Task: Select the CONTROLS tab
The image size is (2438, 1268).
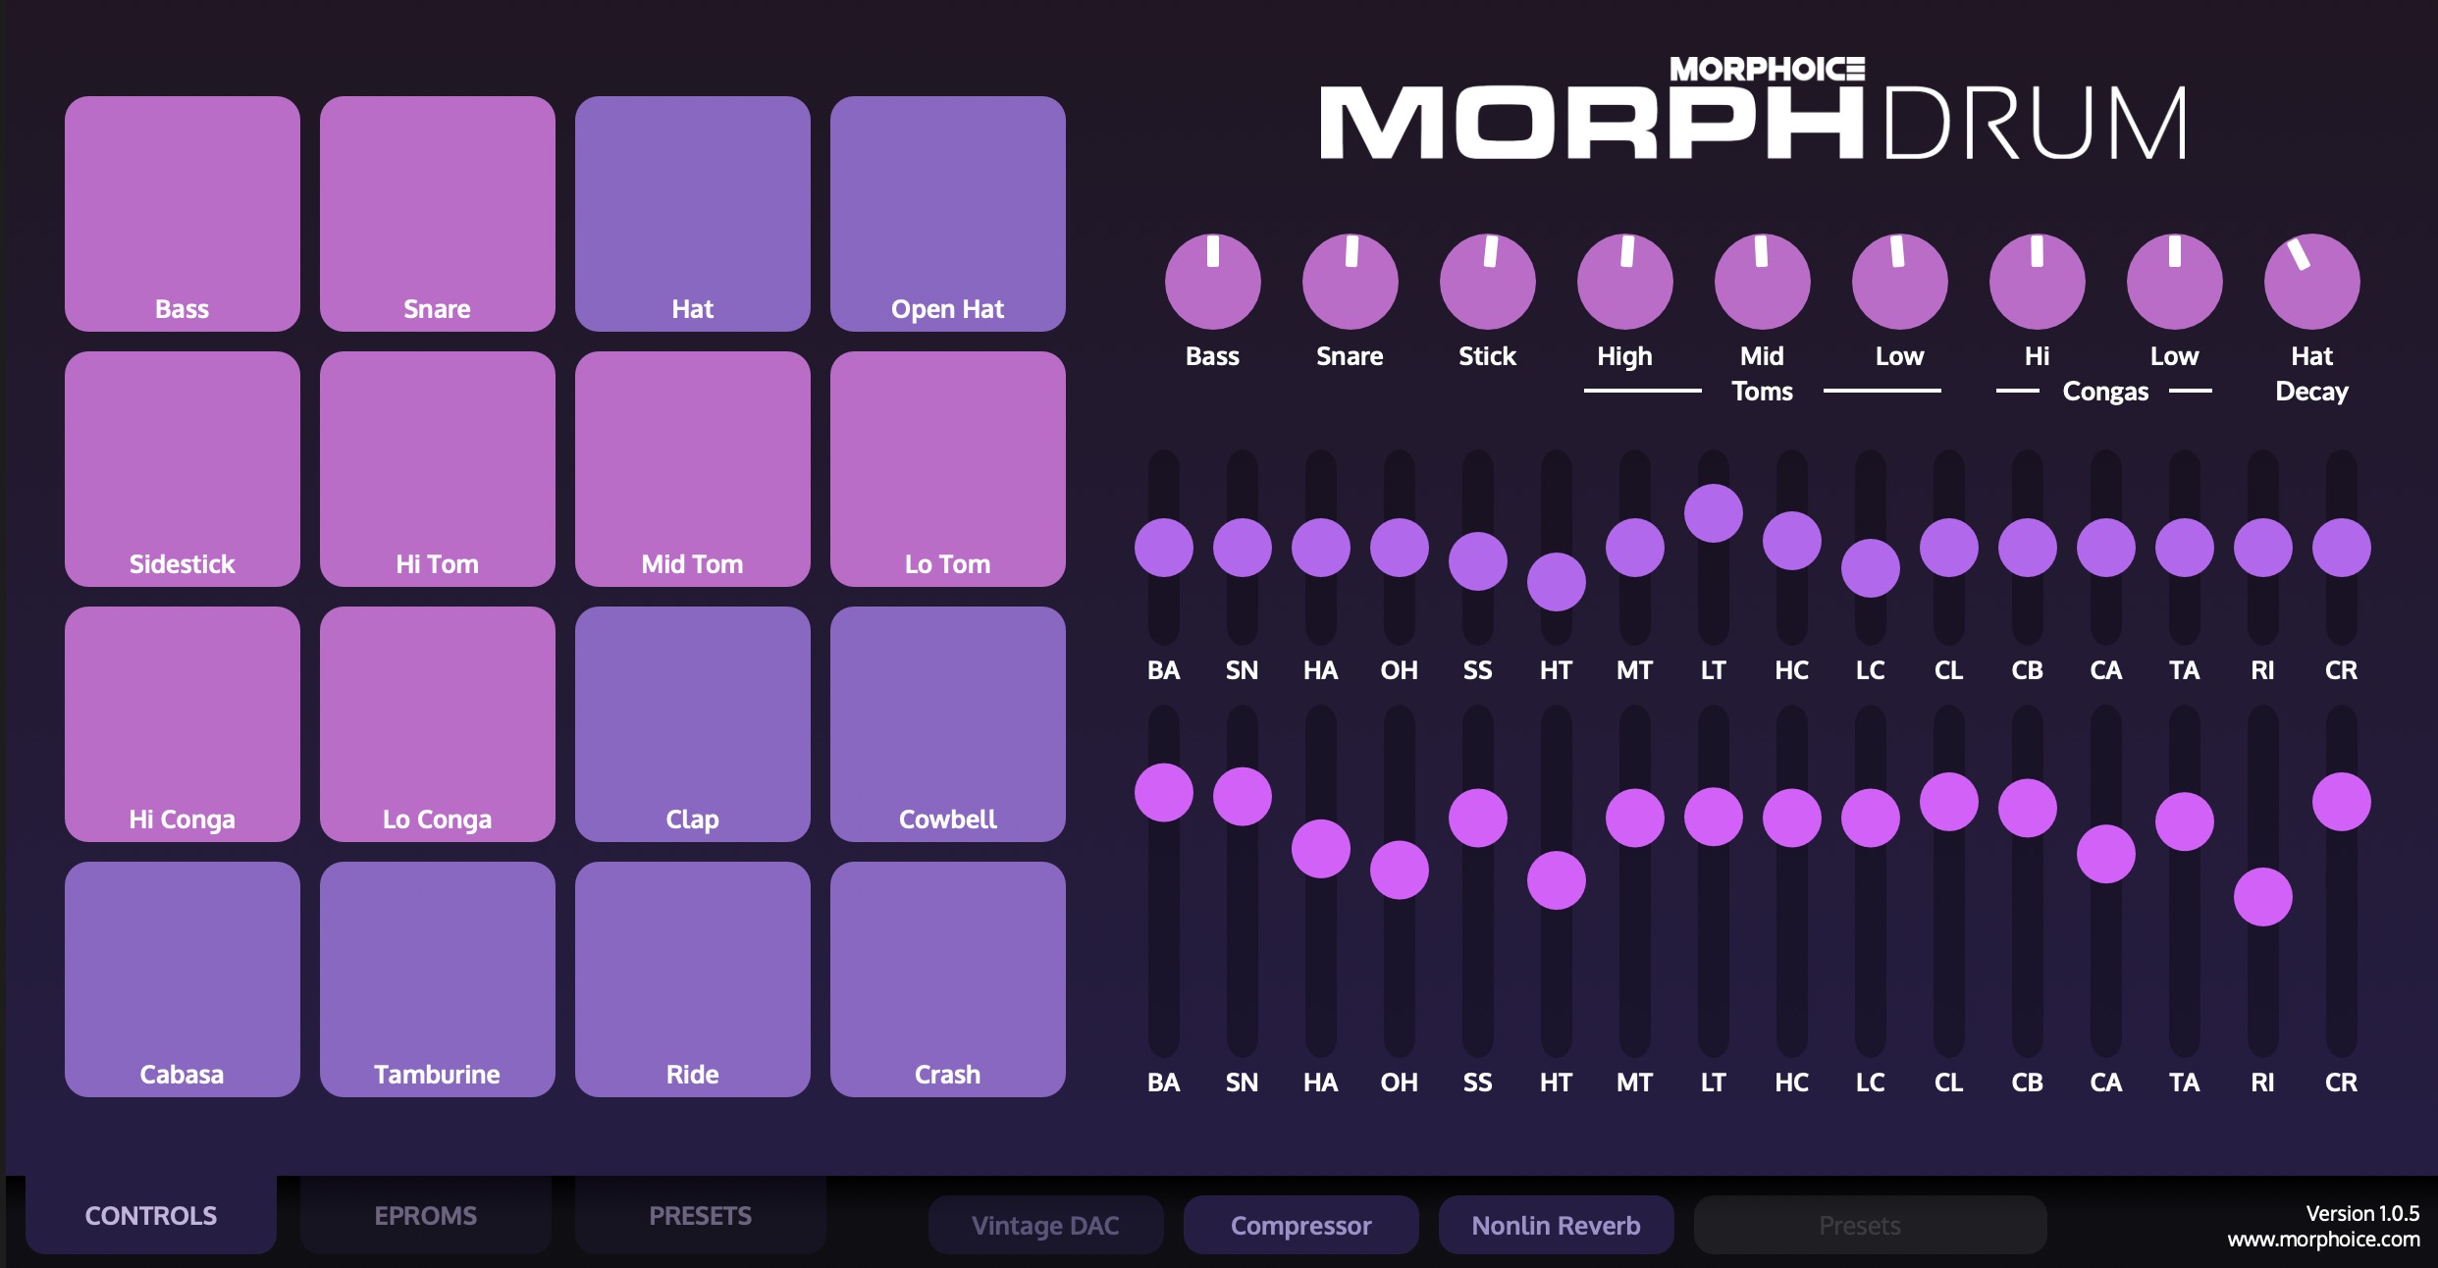Action: point(150,1215)
